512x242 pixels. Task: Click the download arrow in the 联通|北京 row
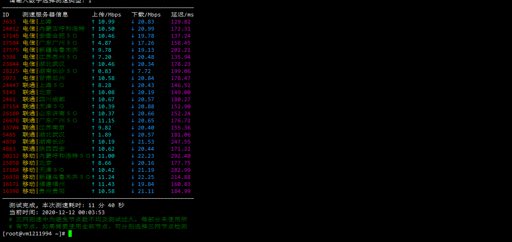[x=133, y=92]
